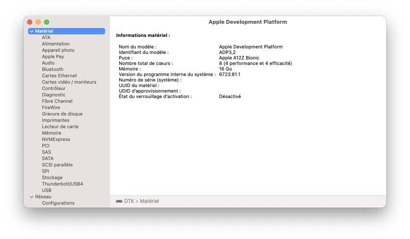Click the DTK label in path bar
The width and height of the screenshot is (410, 239).
point(129,201)
